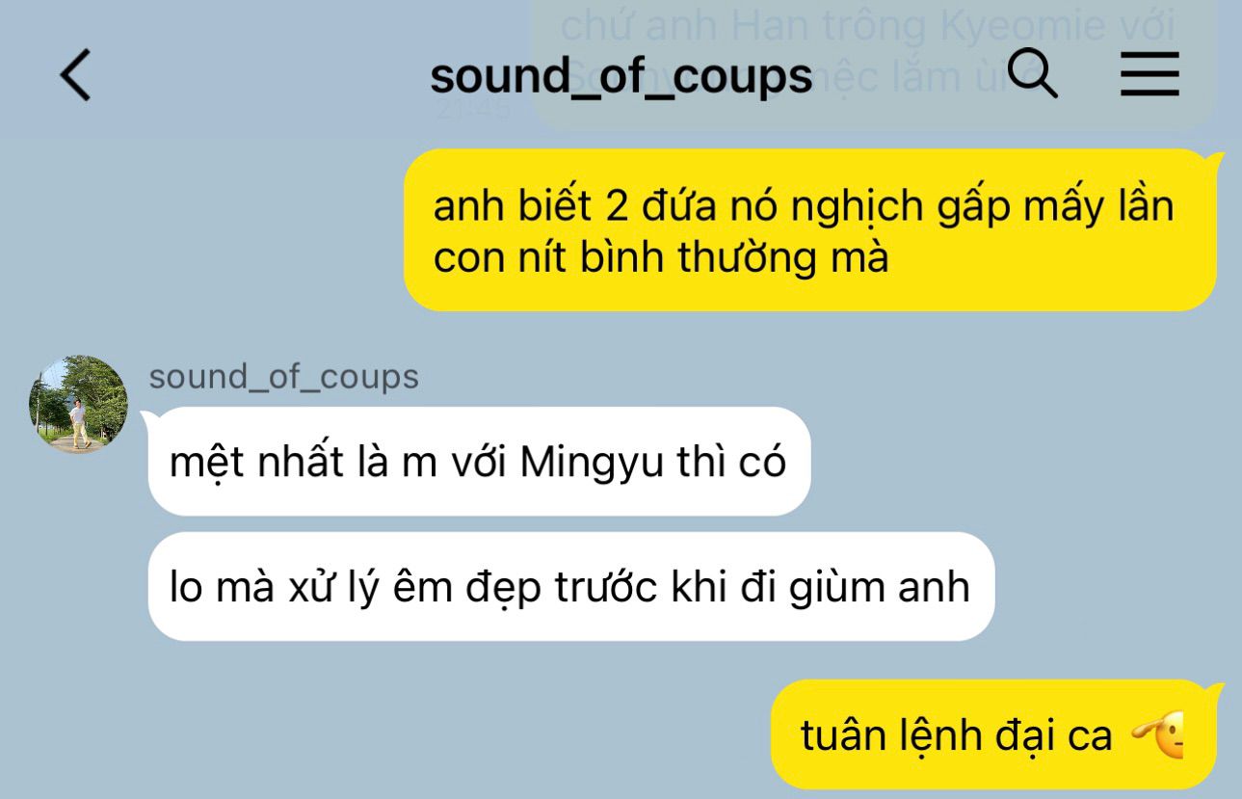Select the 'anh biết 2 đứa nó nghịch' bubble

point(810,230)
